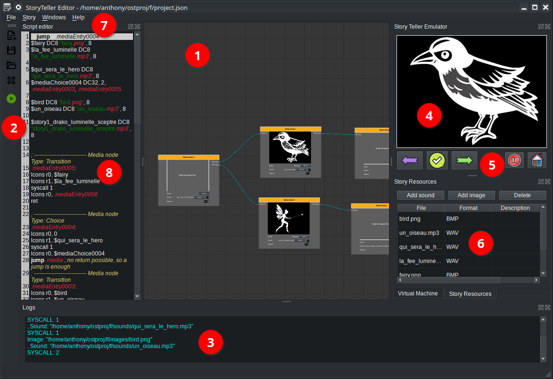Return home using the emulator house icon

(x=536, y=160)
